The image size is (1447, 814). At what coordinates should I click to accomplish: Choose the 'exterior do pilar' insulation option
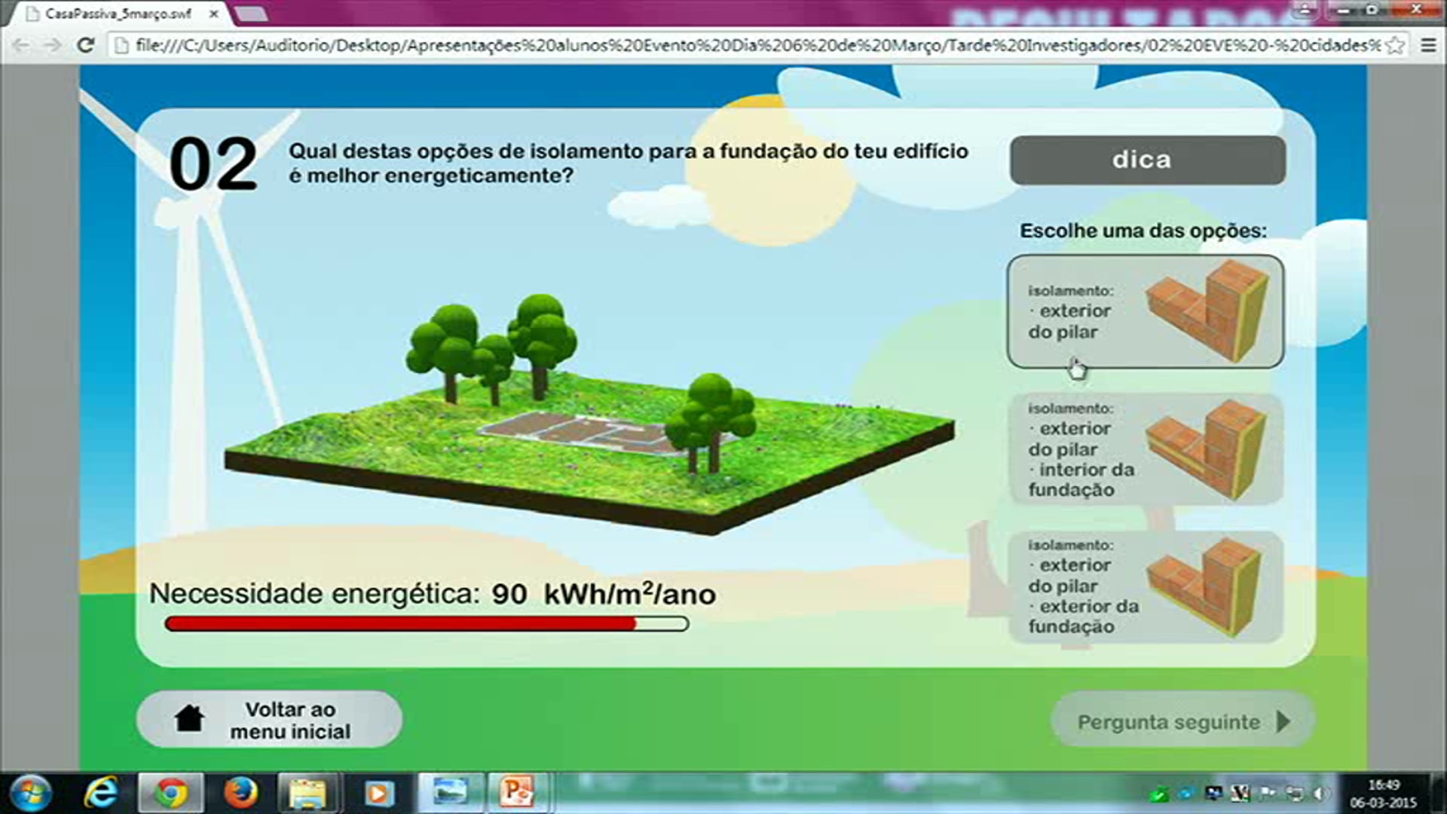click(1146, 311)
